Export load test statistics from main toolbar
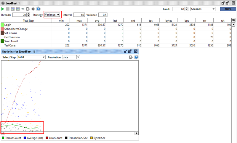 28,9
